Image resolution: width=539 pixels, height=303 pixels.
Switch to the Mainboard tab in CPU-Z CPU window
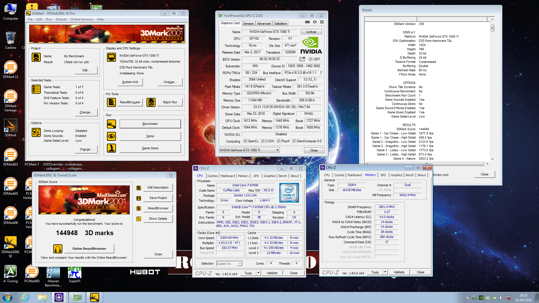(227, 176)
